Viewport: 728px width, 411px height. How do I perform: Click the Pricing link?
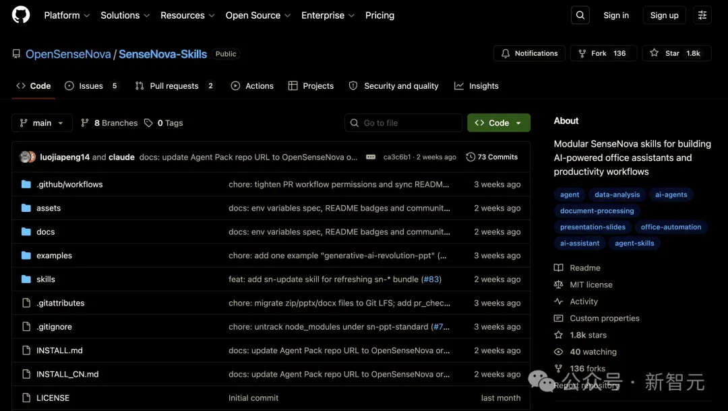380,15
